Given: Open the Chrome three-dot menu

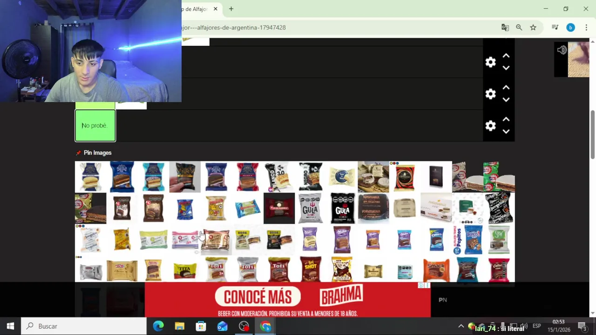Looking at the screenshot, I should pyautogui.click(x=586, y=27).
